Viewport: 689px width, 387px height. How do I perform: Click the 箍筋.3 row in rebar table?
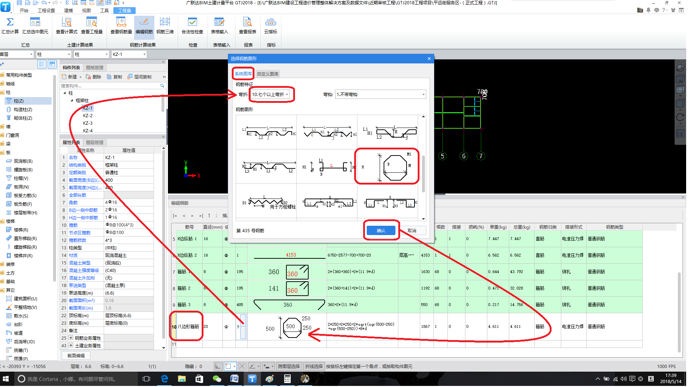(407, 305)
